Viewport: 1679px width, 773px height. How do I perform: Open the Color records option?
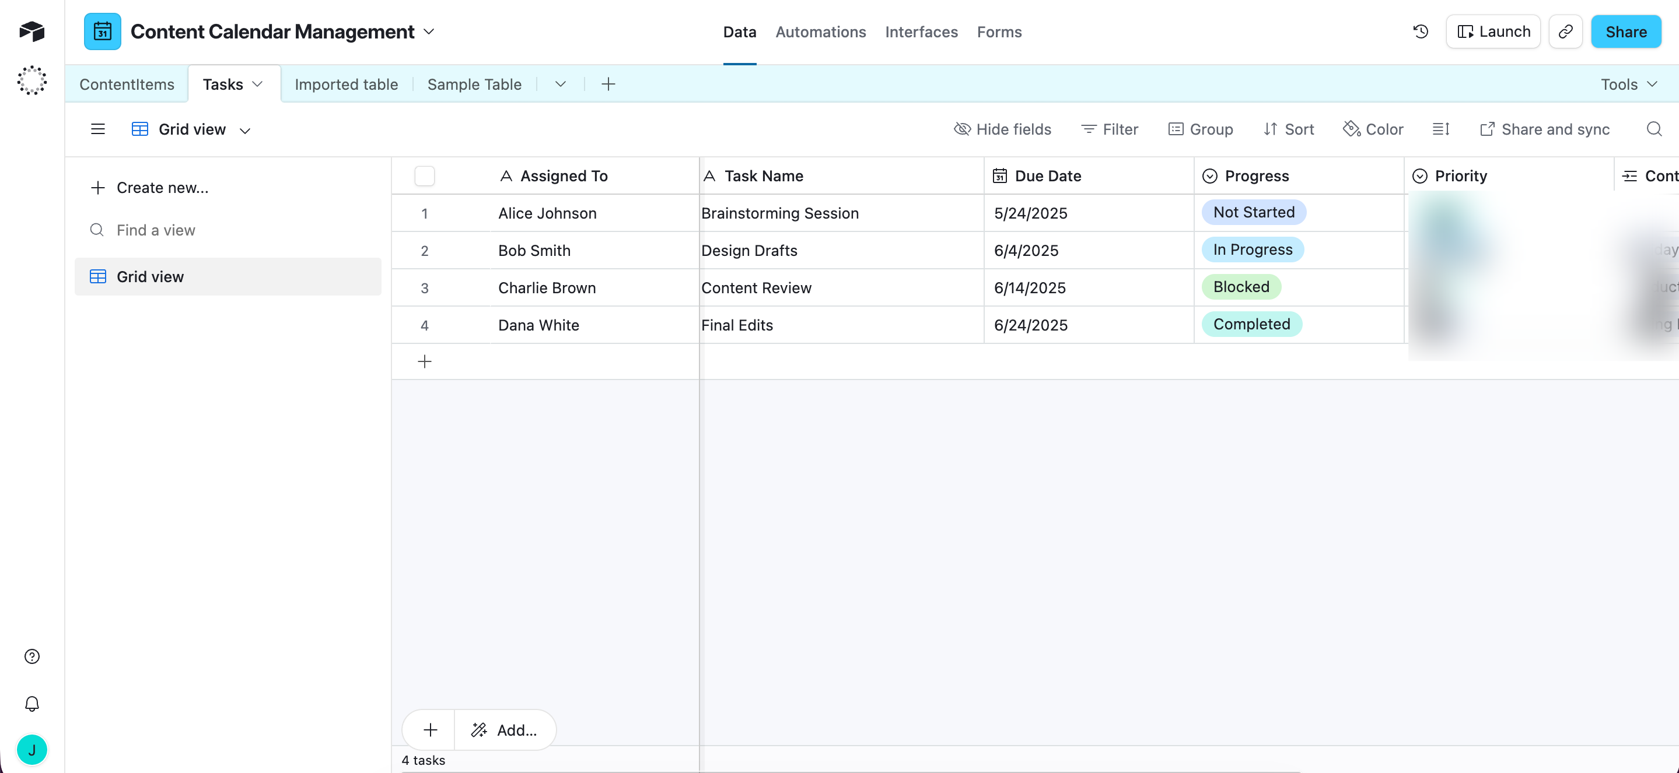[1373, 129]
